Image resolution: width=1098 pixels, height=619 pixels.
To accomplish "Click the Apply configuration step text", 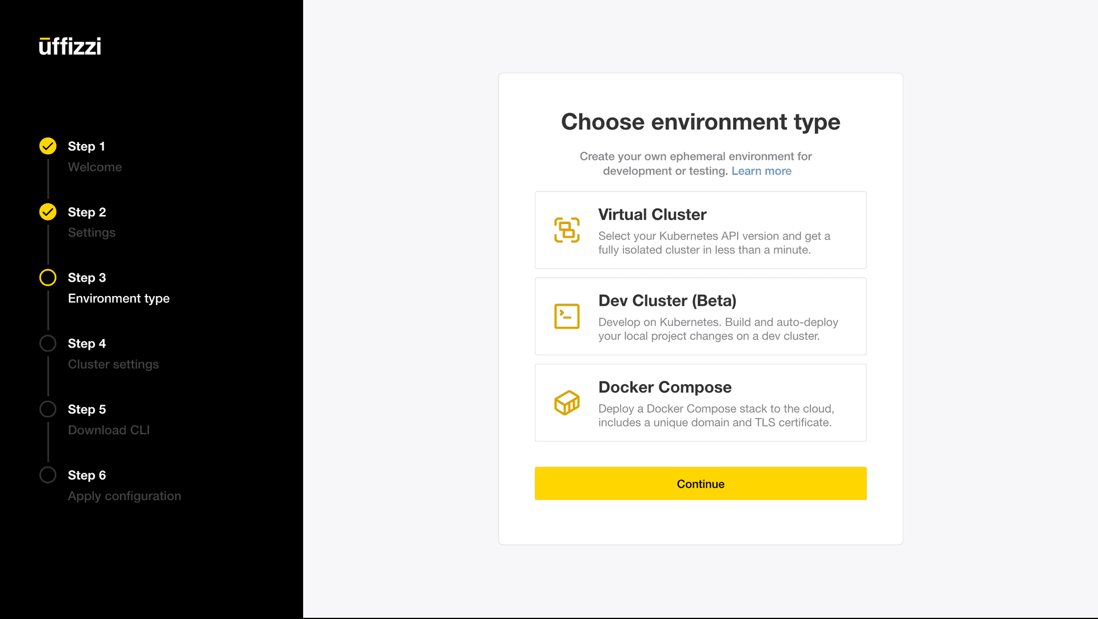I will (x=125, y=496).
